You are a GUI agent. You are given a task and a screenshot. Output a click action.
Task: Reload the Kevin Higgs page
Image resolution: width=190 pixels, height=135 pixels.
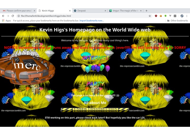point(13,16)
